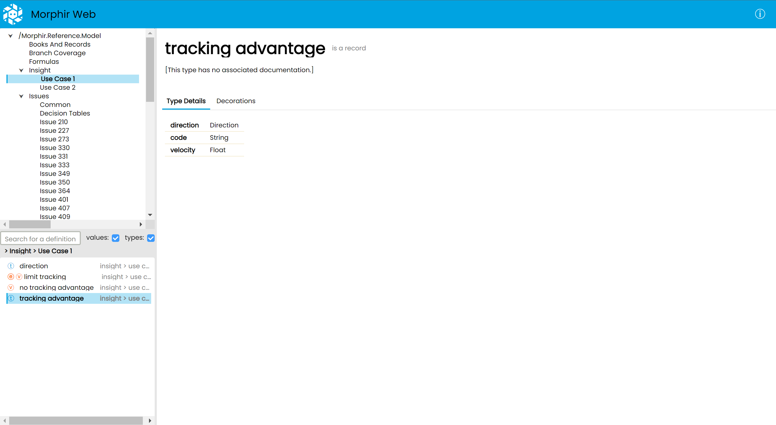Screen dimensions: 776x425
Task: Click the 'e' icon next to limit tracking
Action: click(x=11, y=277)
